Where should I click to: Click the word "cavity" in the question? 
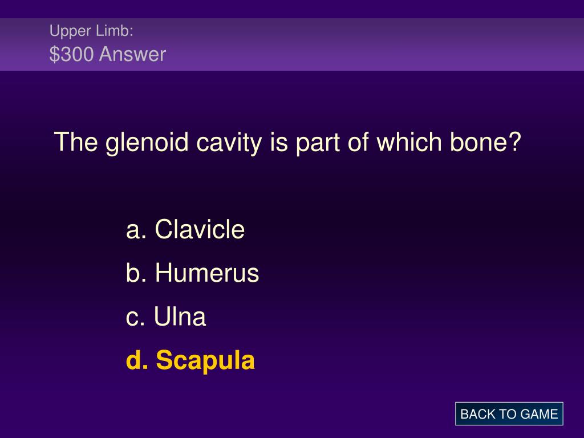[x=229, y=143]
